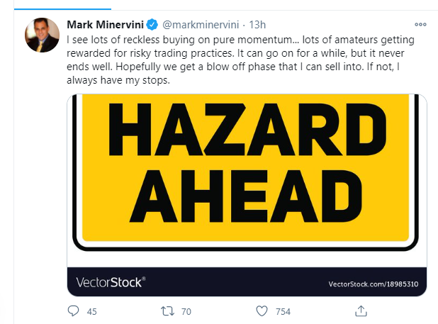Screen dimensions: 438x324
Task: Click the like count 754
Action: [283, 311]
